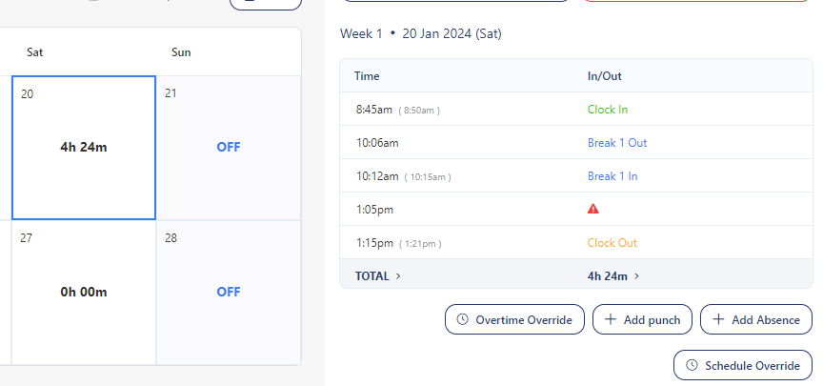Click the Time column header
This screenshot has height=386, width=823.
pos(368,75)
